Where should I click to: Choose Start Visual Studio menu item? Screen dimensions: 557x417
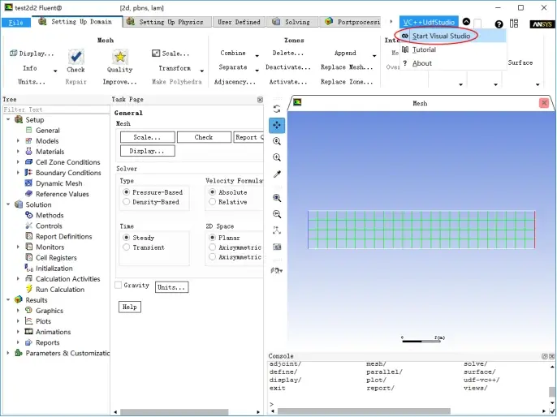coord(452,36)
